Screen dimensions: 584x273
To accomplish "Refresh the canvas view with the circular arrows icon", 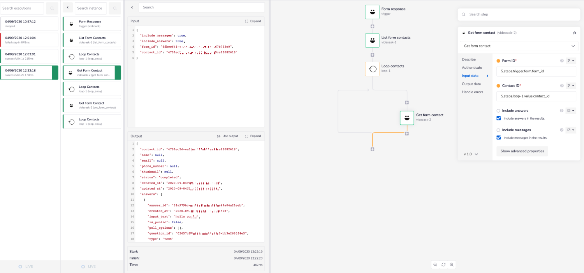I will (443, 264).
